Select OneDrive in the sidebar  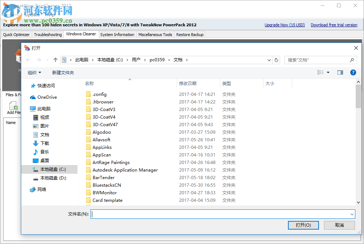(x=46, y=97)
